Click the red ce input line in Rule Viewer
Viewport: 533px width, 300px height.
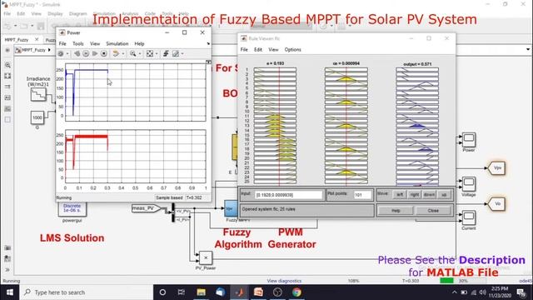pos(346,125)
